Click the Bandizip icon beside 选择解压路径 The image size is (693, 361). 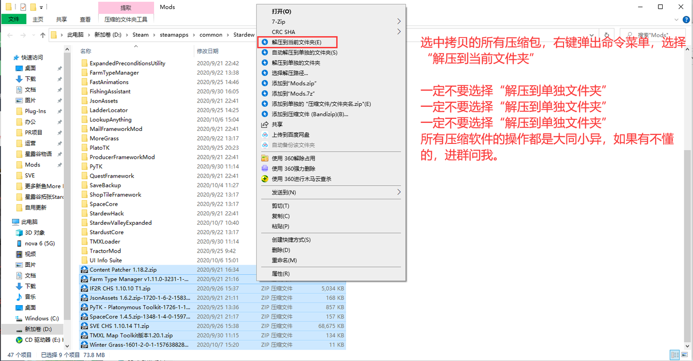click(x=265, y=73)
